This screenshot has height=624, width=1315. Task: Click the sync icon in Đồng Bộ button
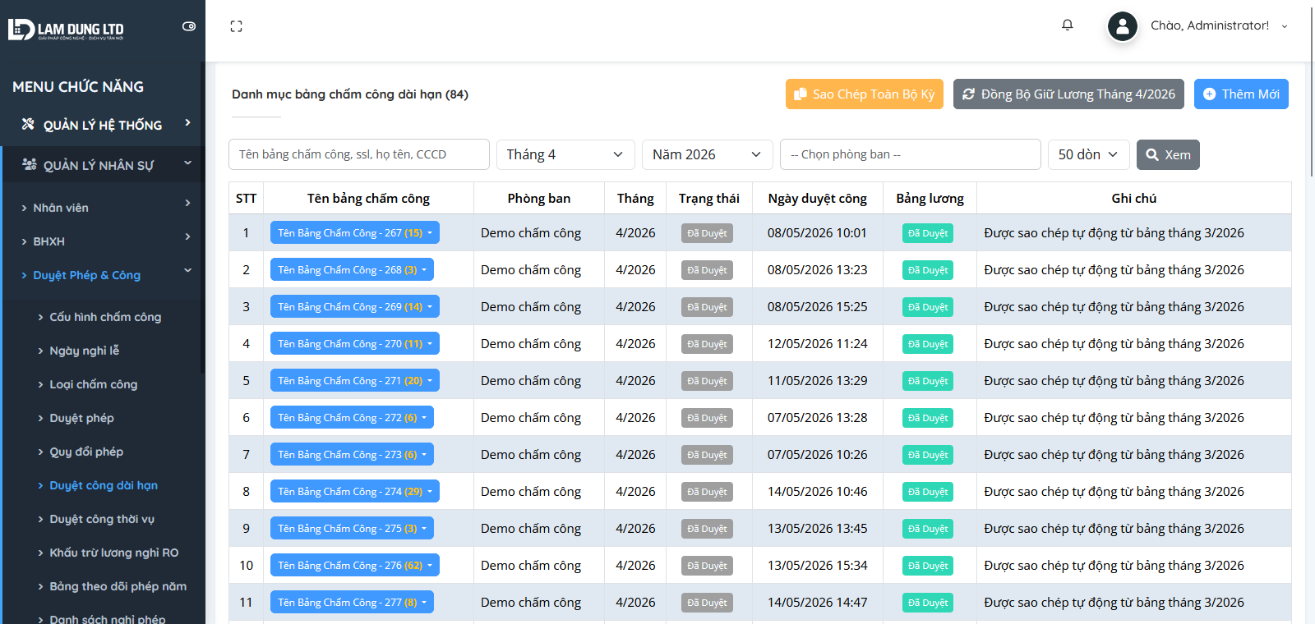pyautogui.click(x=968, y=94)
